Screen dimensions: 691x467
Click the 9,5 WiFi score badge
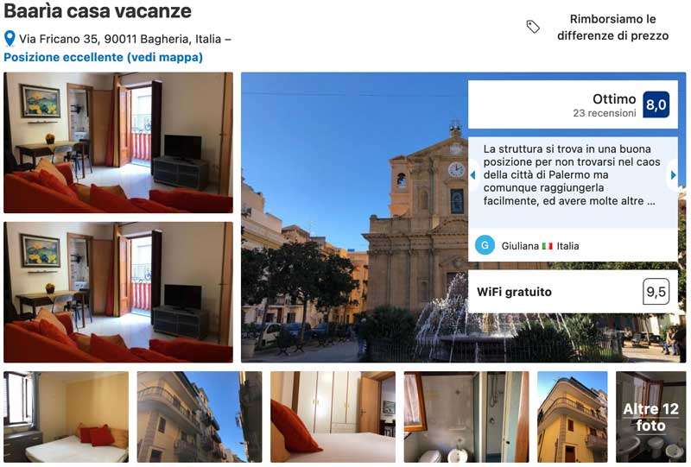tap(656, 291)
